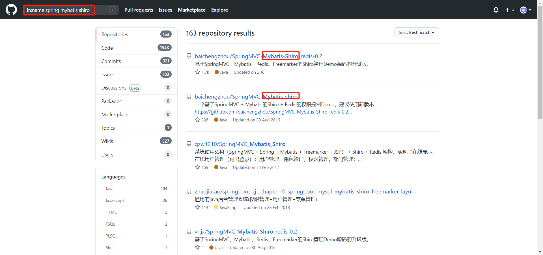Click repo icon beside qzw1210/SpringMVC_Mybatis_Shiro
Screen dimensions: 543x255
tap(189, 144)
